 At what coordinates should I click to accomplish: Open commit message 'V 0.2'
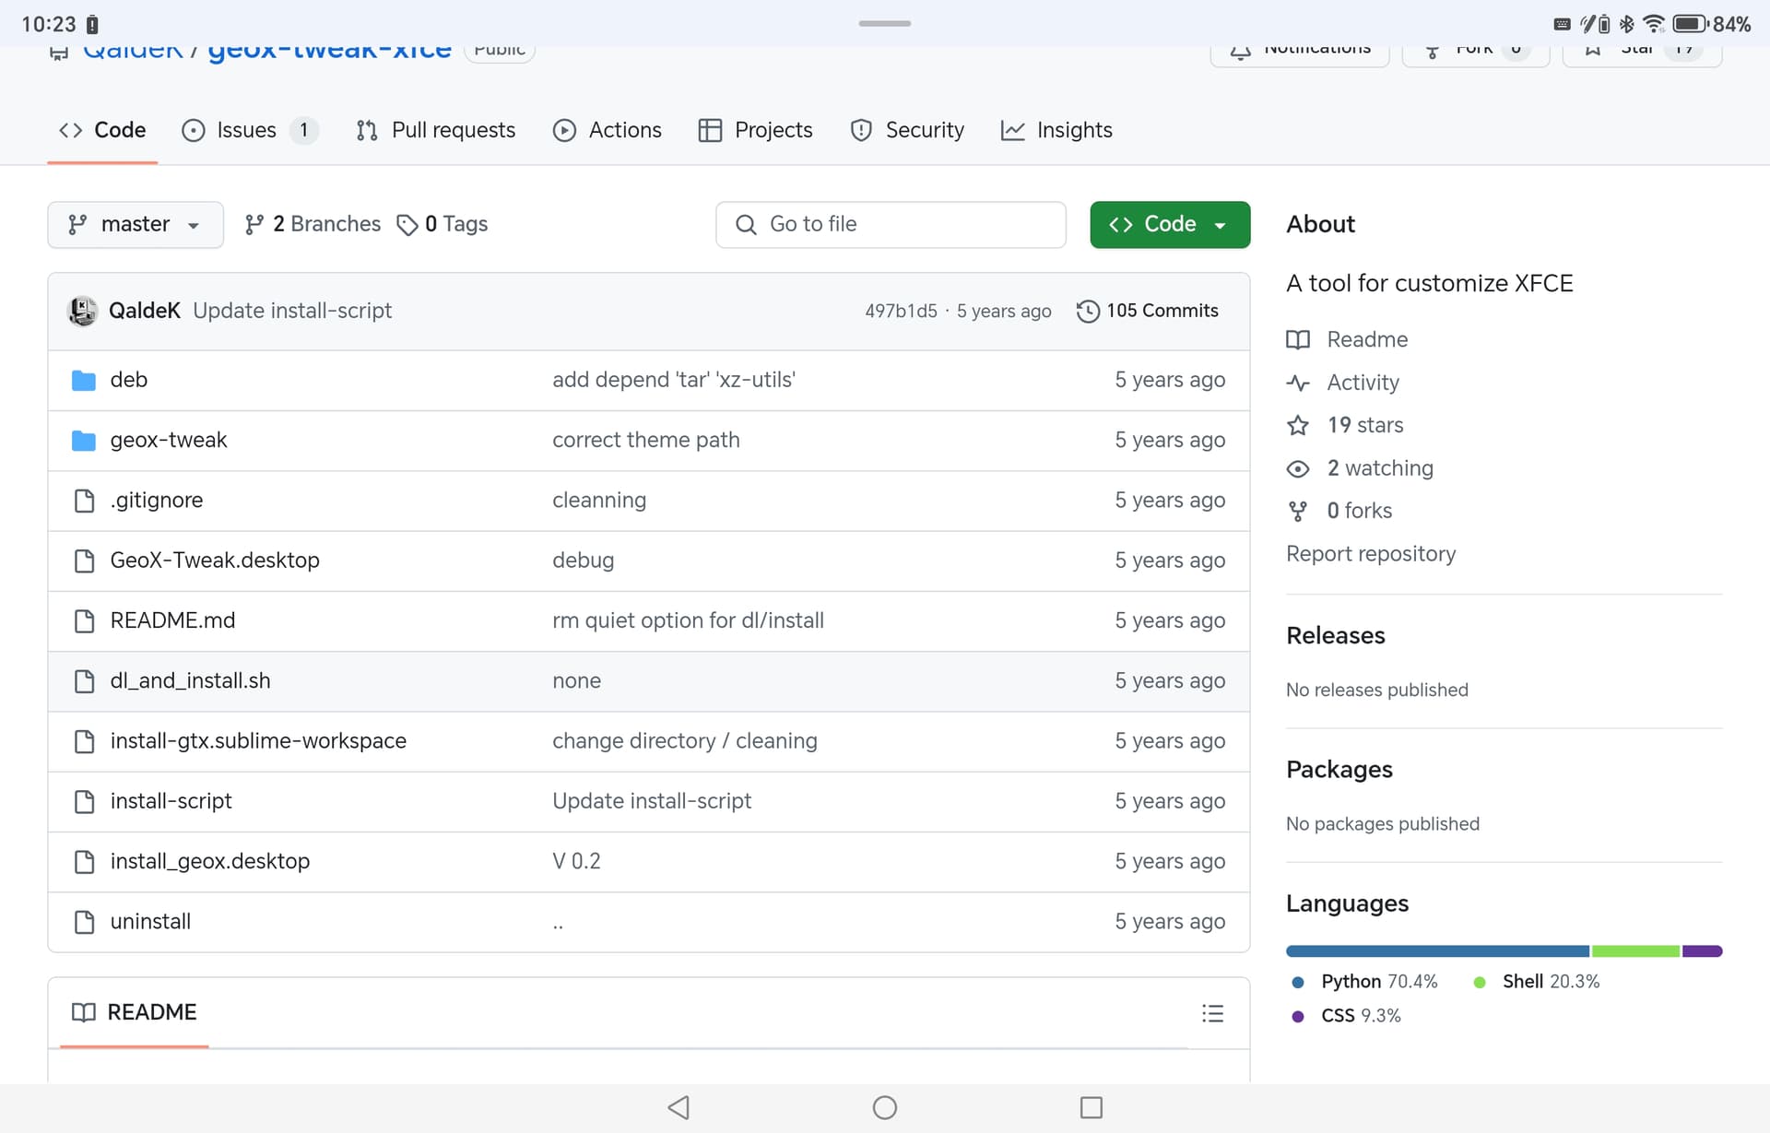click(x=576, y=861)
